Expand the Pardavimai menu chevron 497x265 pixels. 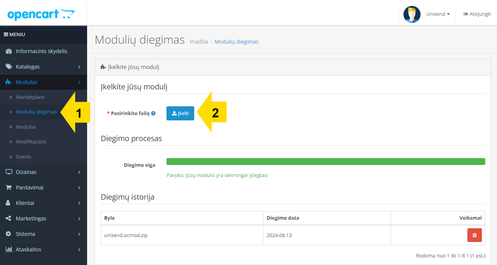pyautogui.click(x=79, y=188)
